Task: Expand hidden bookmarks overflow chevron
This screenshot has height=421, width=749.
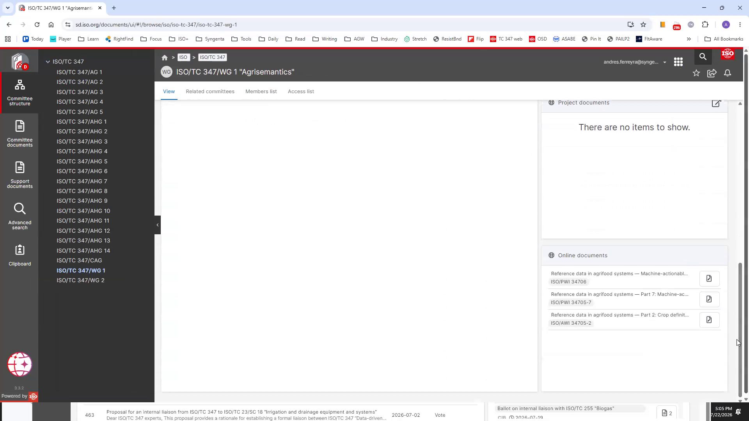Action: coord(689,39)
